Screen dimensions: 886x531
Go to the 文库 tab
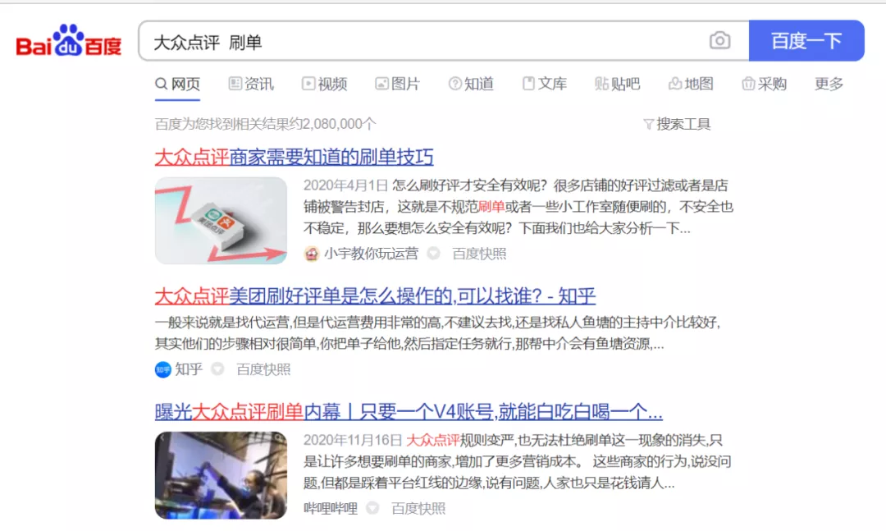[x=545, y=85]
